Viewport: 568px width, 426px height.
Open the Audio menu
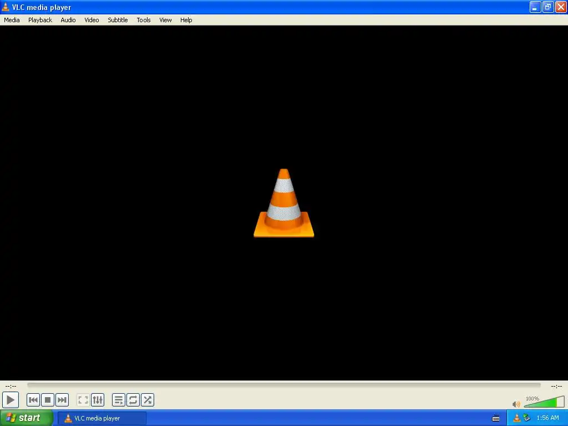pyautogui.click(x=68, y=20)
